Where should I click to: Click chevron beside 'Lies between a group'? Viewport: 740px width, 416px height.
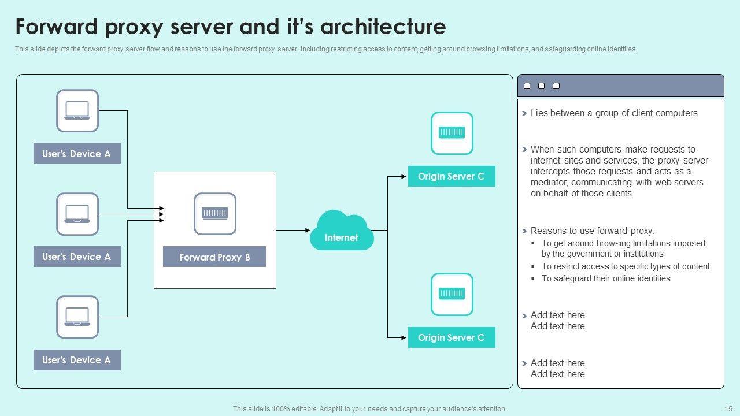coord(524,113)
